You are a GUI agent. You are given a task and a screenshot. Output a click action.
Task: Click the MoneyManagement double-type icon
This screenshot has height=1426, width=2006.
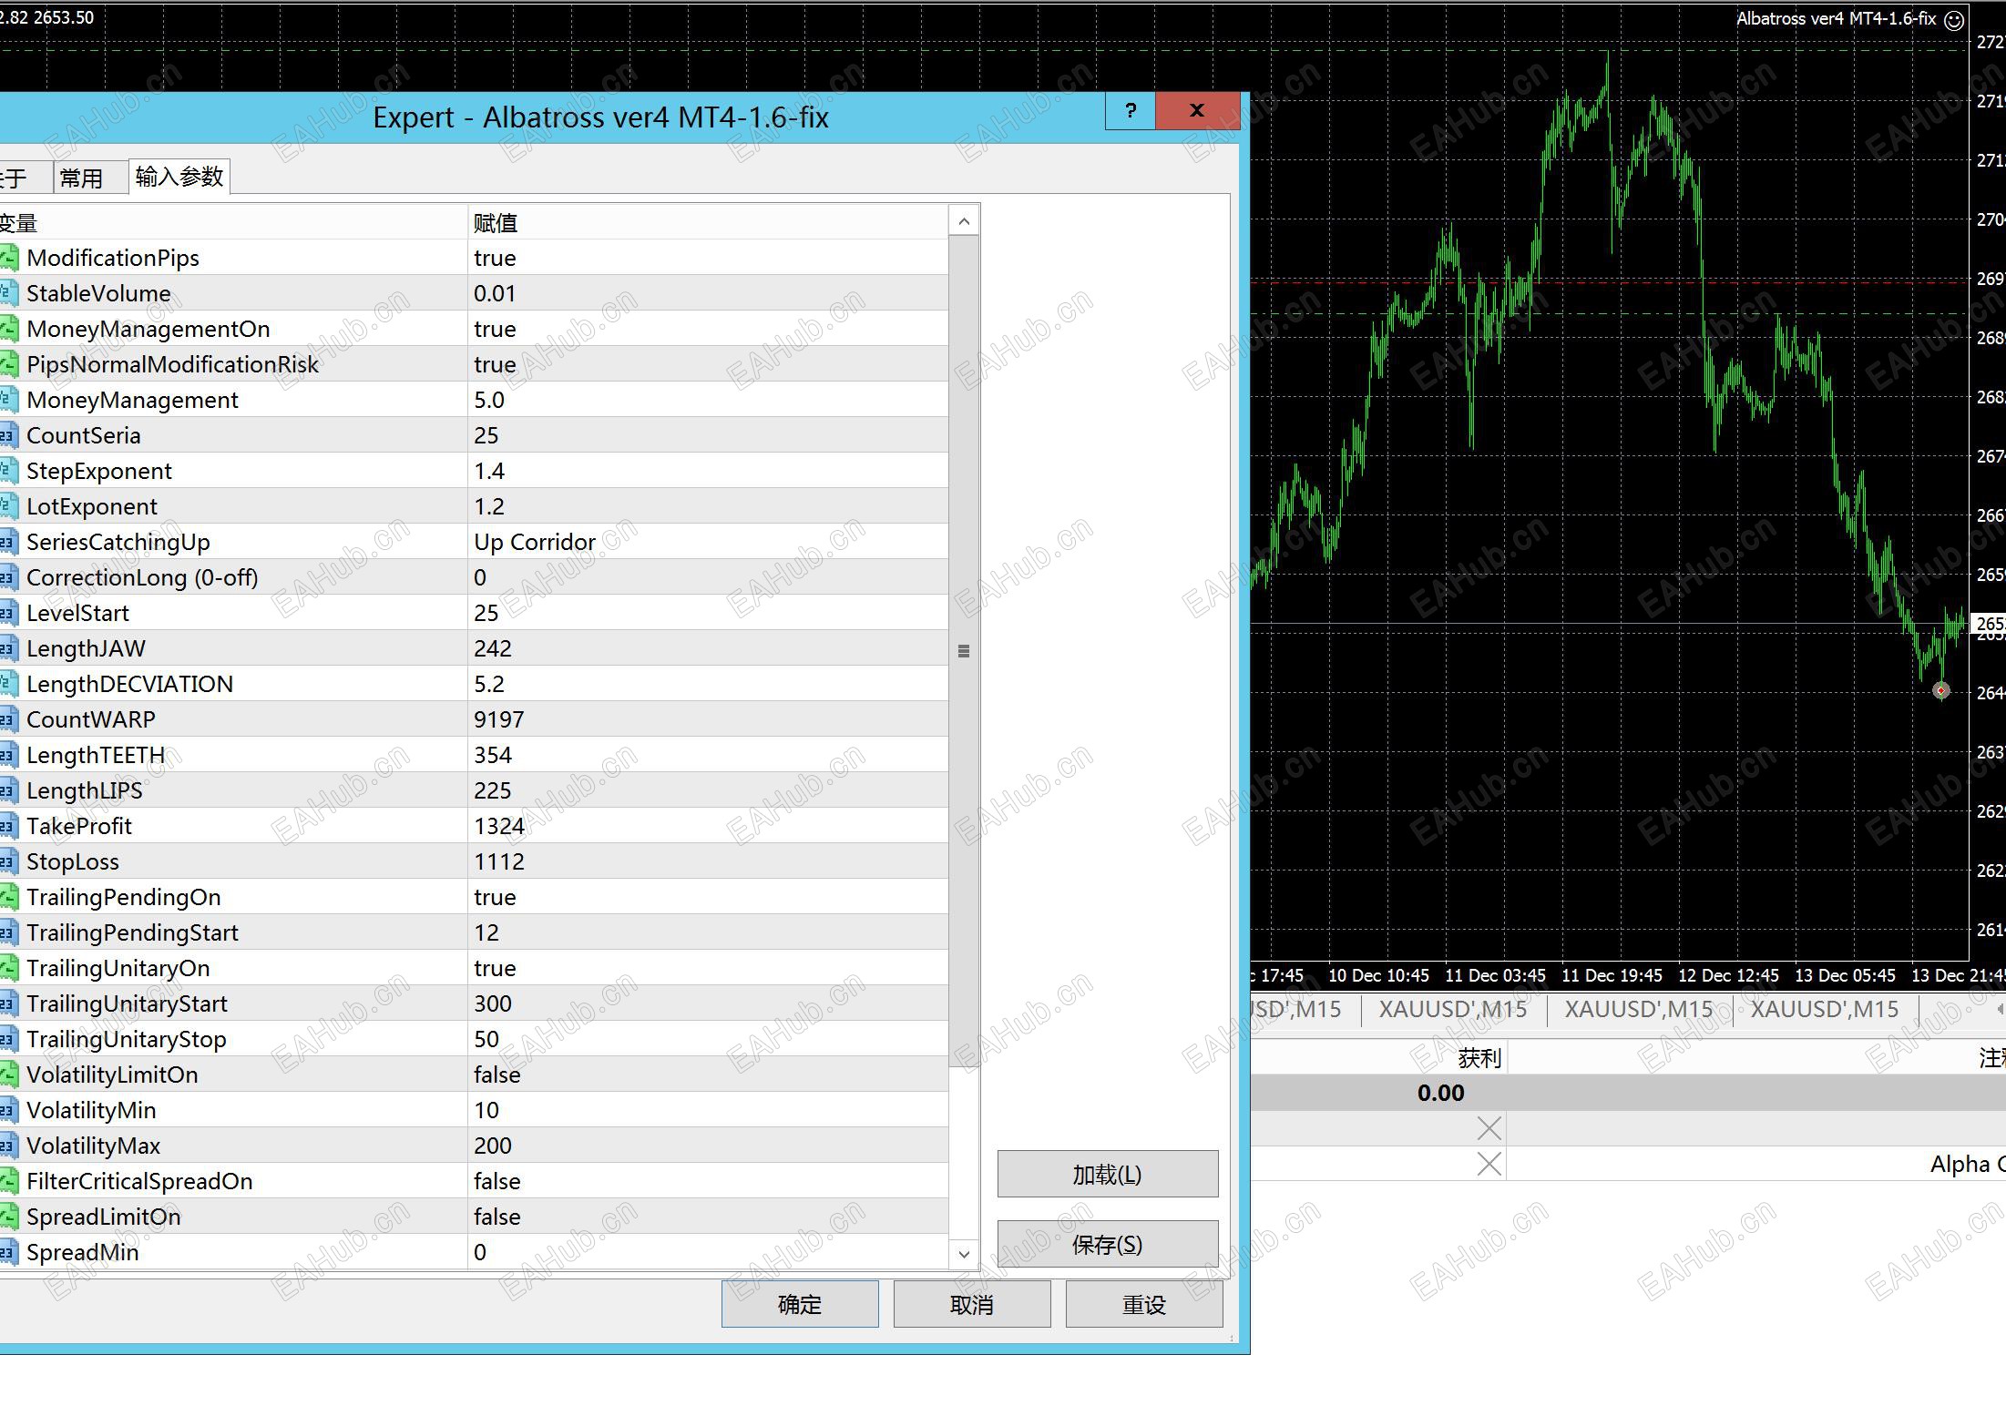pyautogui.click(x=8, y=400)
